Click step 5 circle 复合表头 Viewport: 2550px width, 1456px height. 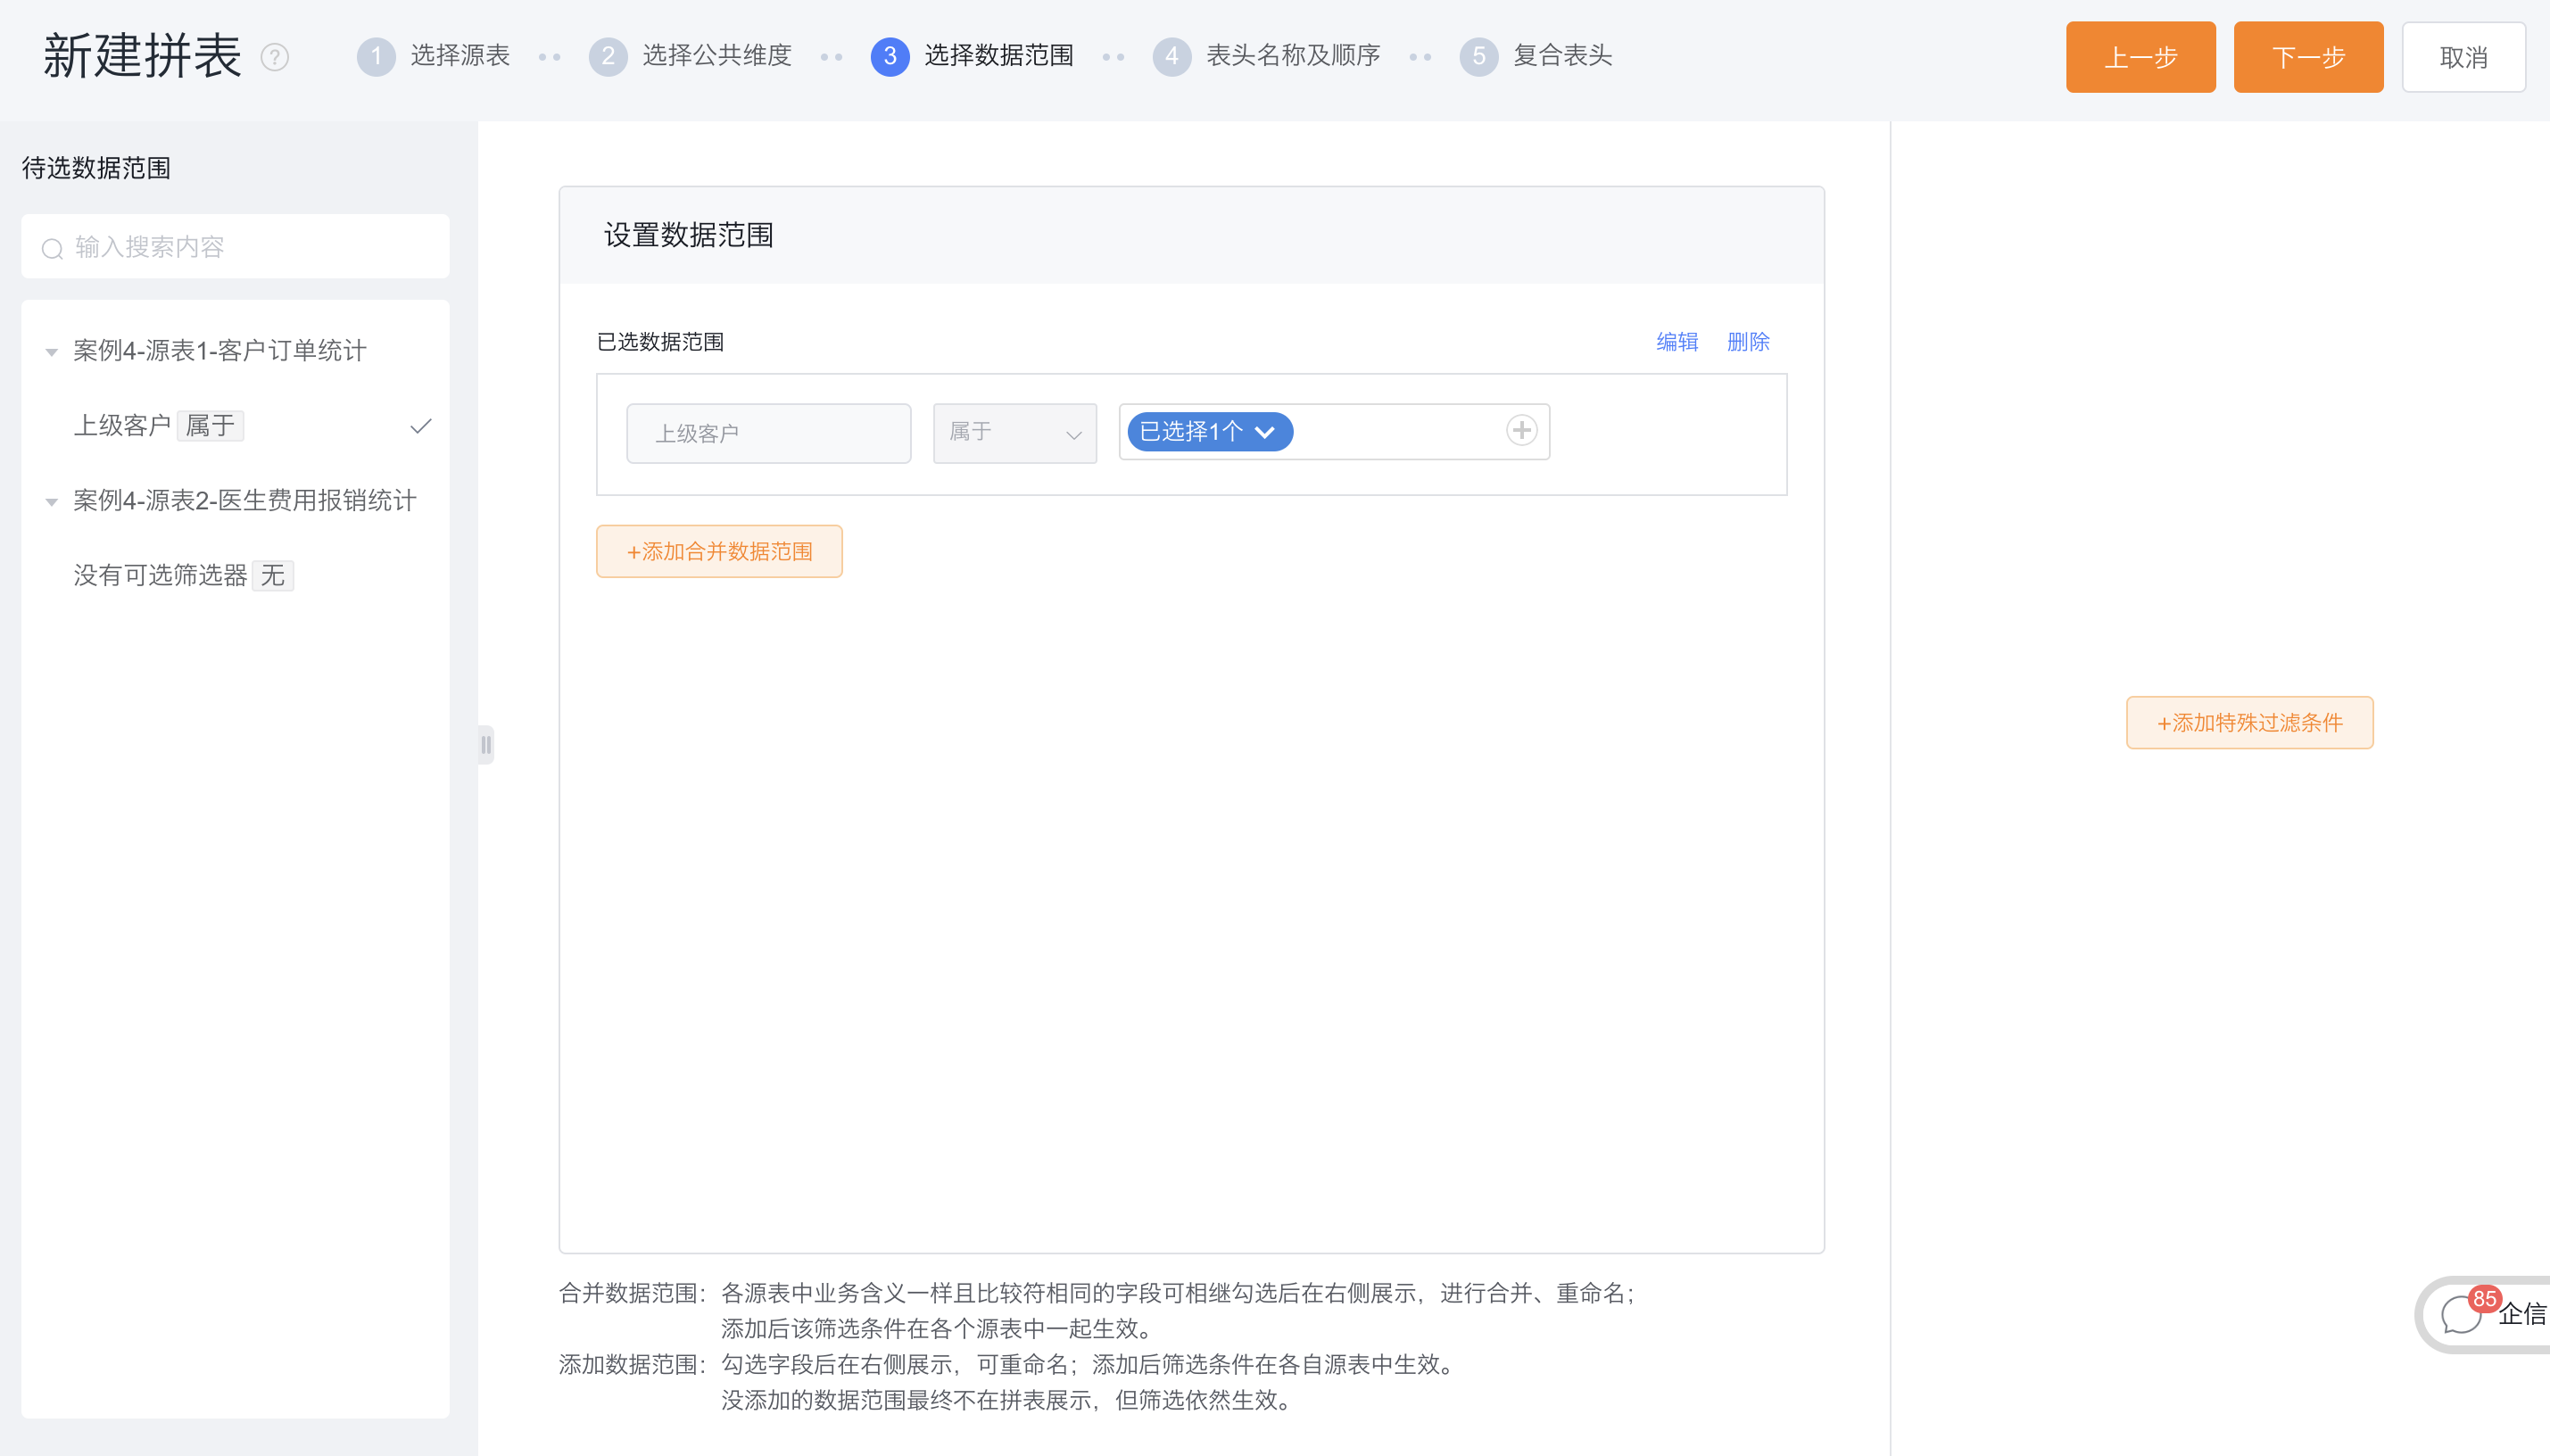pyautogui.click(x=1479, y=57)
